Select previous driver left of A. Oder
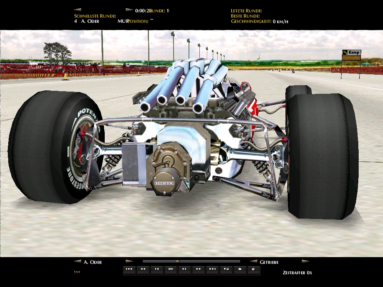The height and width of the screenshot is (287, 383). (x=77, y=262)
